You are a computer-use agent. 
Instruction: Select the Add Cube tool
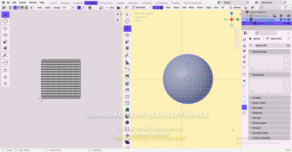(x=127, y=70)
